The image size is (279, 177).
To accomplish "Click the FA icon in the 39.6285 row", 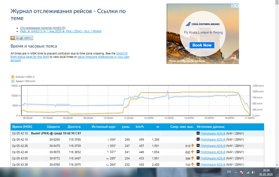I will [198, 139].
